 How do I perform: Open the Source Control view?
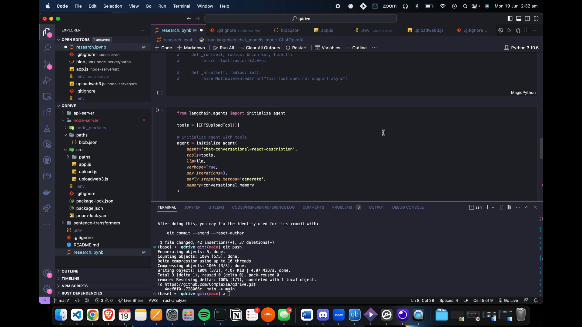tap(47, 64)
